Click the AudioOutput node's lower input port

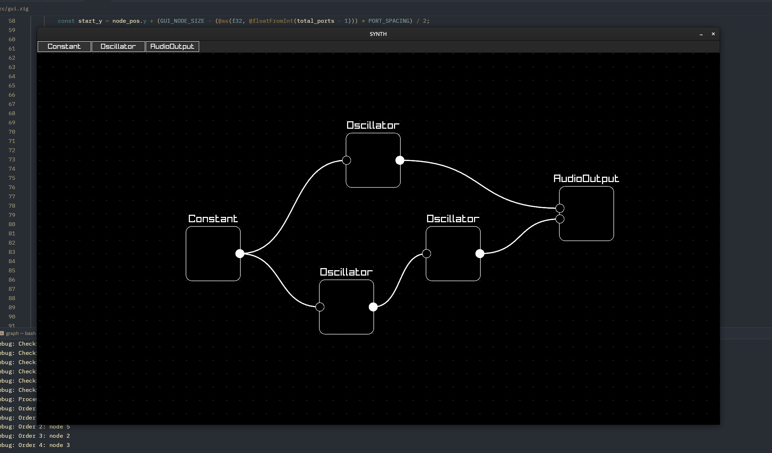coord(560,219)
